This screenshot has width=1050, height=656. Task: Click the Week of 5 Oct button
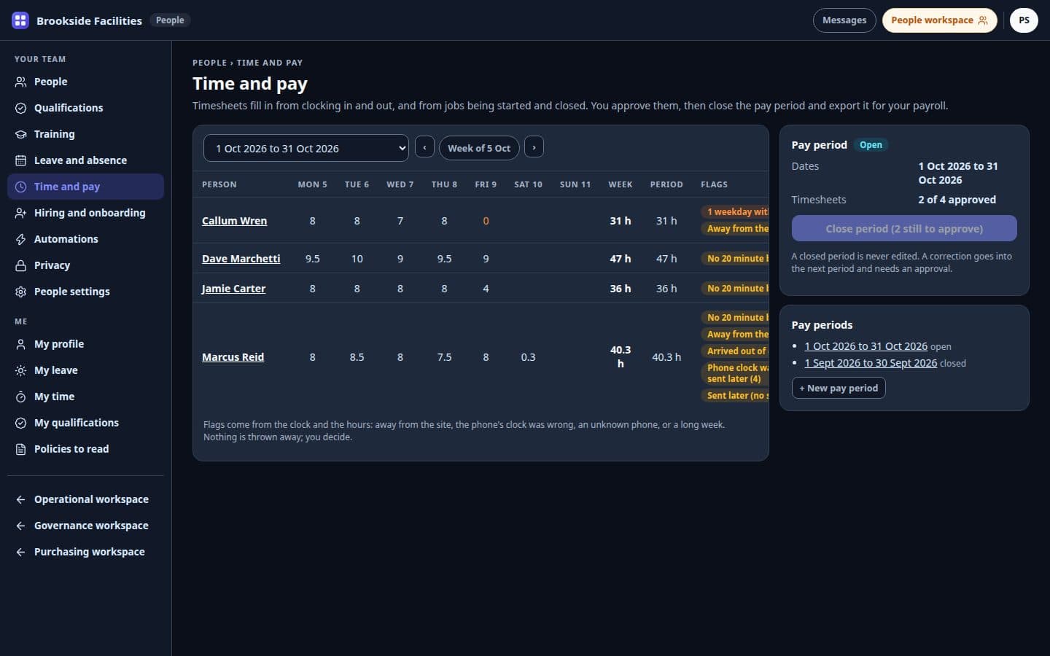[x=479, y=148]
